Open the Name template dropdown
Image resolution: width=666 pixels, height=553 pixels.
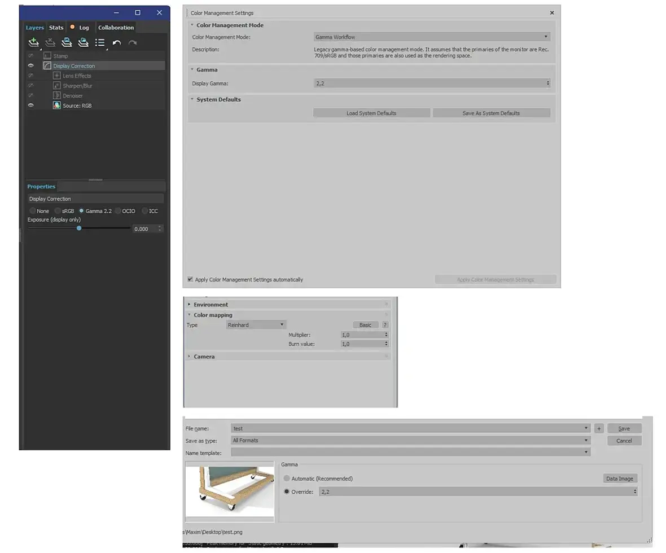410,453
